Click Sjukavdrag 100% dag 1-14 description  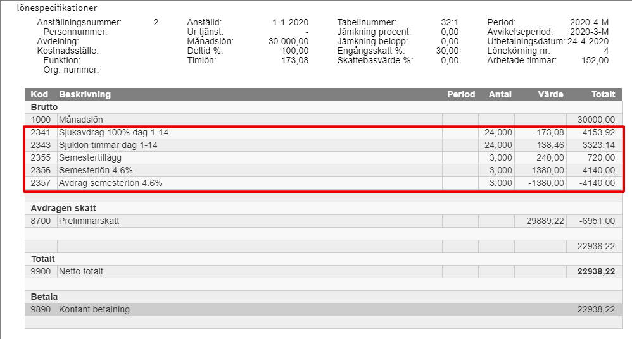click(113, 132)
